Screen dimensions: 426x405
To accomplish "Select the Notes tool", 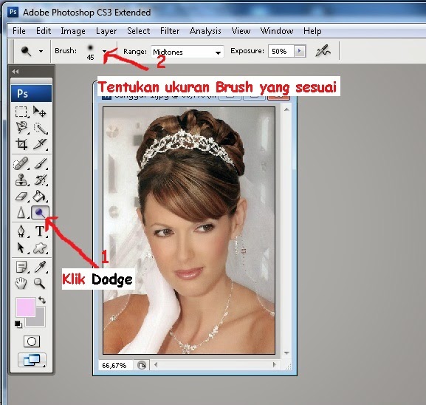I will click(21, 267).
